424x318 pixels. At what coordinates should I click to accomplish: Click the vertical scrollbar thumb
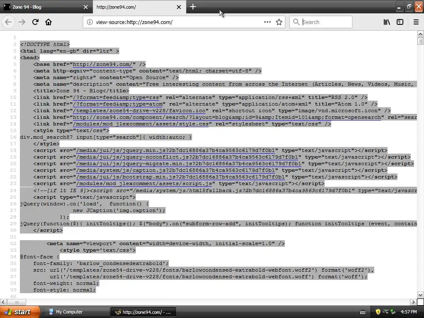420,41
